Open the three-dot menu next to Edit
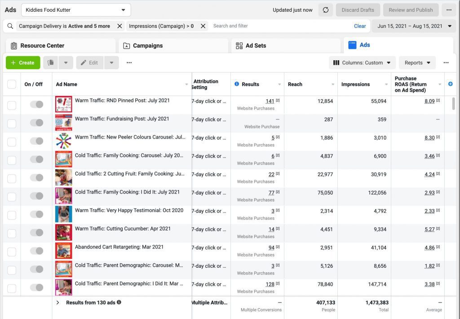Image resolution: width=460 pixels, height=319 pixels. 129,63
